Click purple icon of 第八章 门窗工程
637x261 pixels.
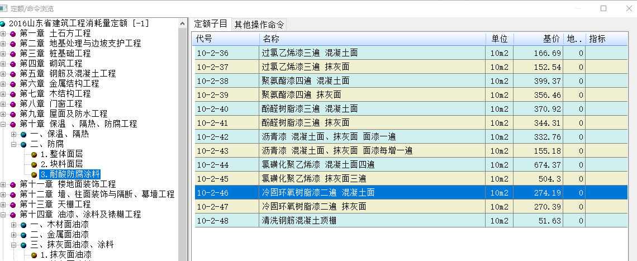13,104
